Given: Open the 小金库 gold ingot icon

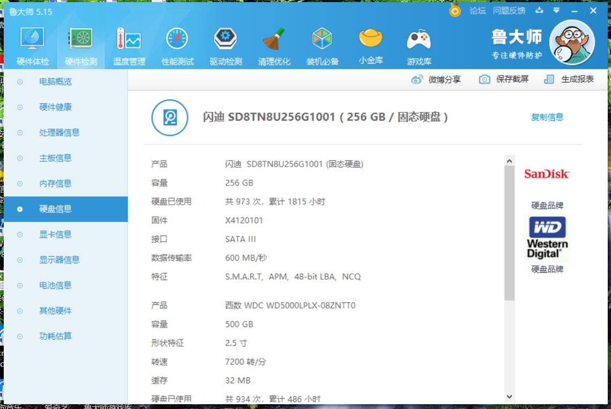Looking at the screenshot, I should [370, 40].
